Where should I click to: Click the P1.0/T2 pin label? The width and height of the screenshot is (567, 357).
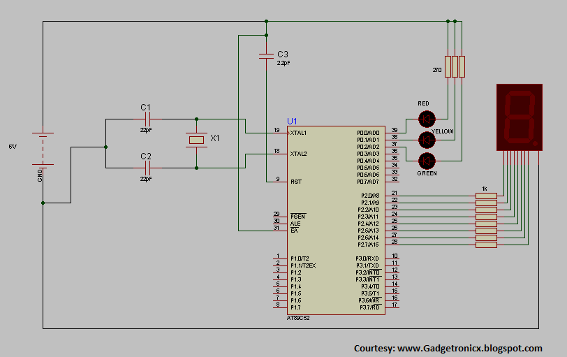[300, 258]
